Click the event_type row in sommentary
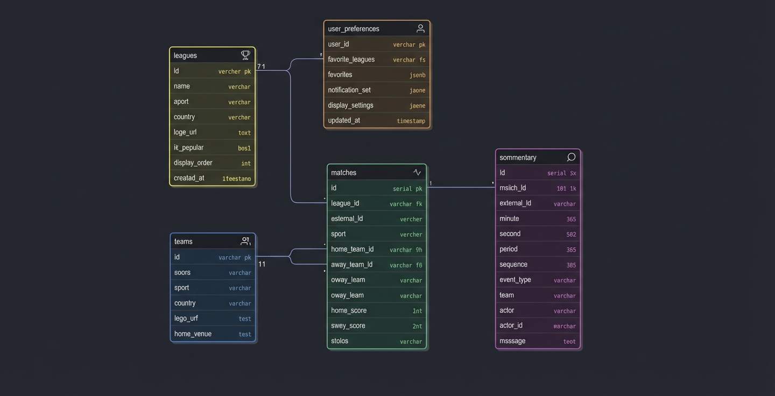Image resolution: width=775 pixels, height=396 pixels. 537,280
